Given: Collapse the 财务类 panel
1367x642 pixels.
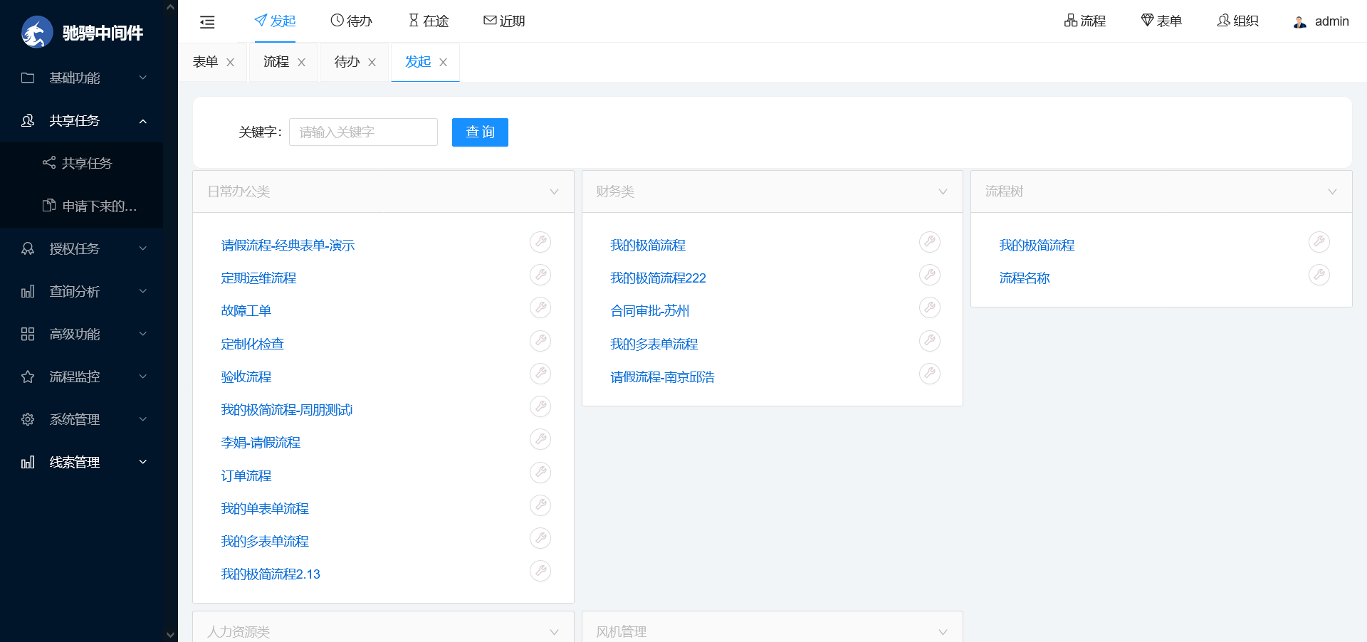Looking at the screenshot, I should pyautogui.click(x=943, y=191).
